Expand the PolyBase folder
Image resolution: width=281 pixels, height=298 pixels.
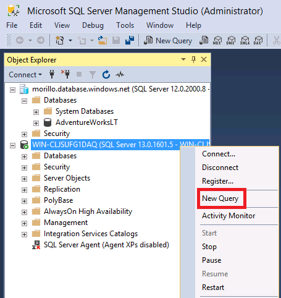pyautogui.click(x=24, y=201)
